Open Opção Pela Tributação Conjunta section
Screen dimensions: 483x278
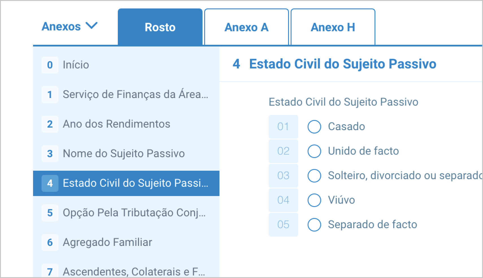coord(134,213)
